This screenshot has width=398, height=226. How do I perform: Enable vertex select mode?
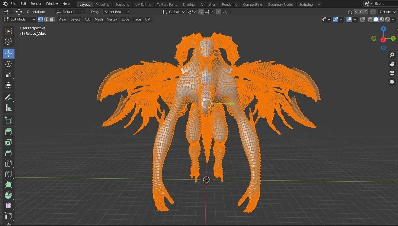coord(40,19)
